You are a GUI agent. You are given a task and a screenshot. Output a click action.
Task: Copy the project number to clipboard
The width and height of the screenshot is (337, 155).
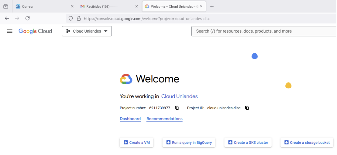[x=177, y=108]
